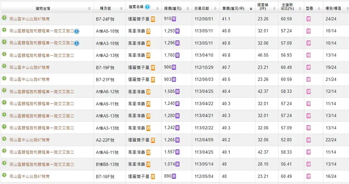Click purple 車 icon next to 903 price
Screen dimensions: 349x184
[x=174, y=79]
